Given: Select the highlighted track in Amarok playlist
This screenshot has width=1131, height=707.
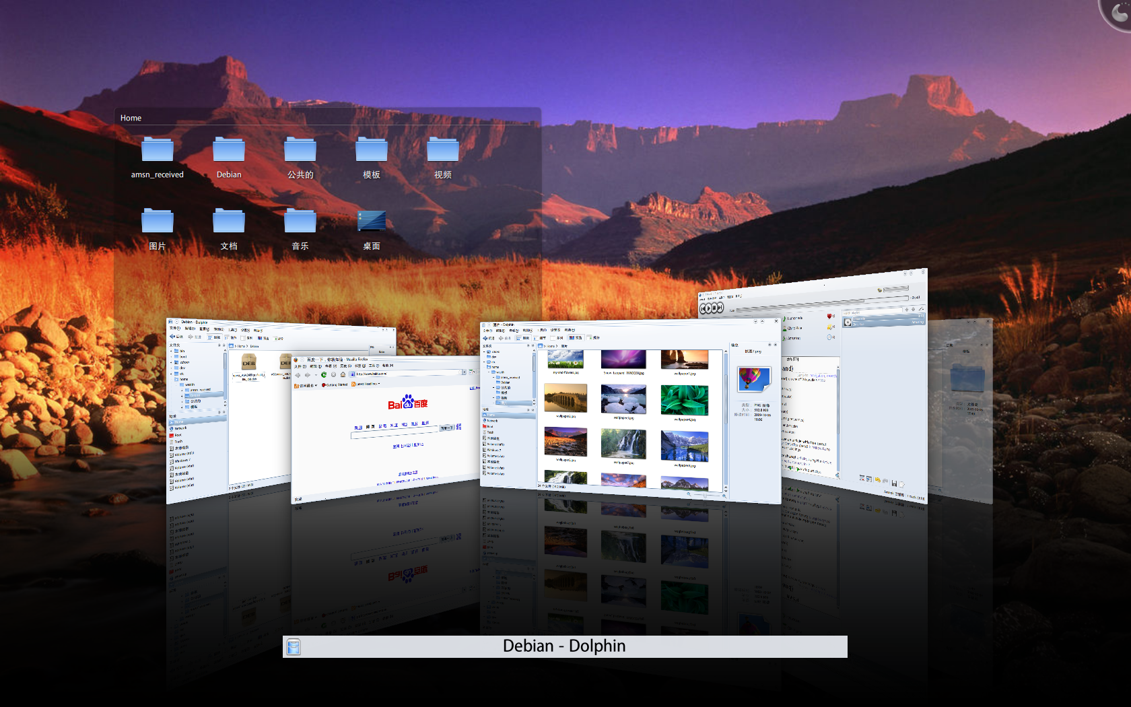Looking at the screenshot, I should point(884,321).
